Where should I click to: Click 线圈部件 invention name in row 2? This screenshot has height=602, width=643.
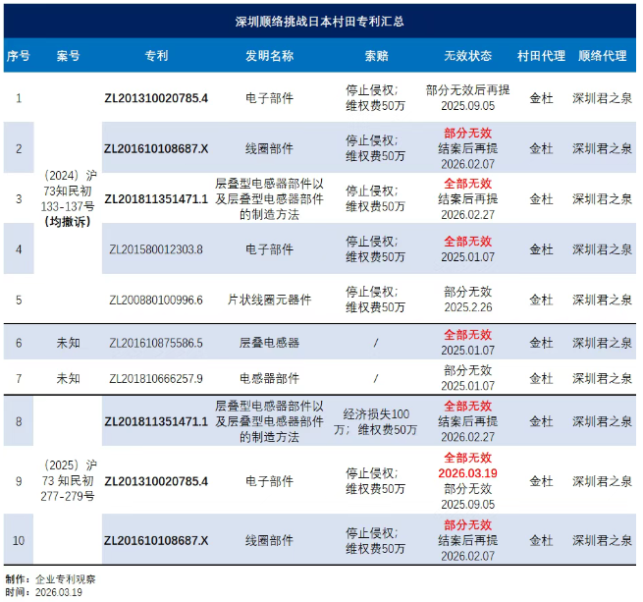(269, 148)
